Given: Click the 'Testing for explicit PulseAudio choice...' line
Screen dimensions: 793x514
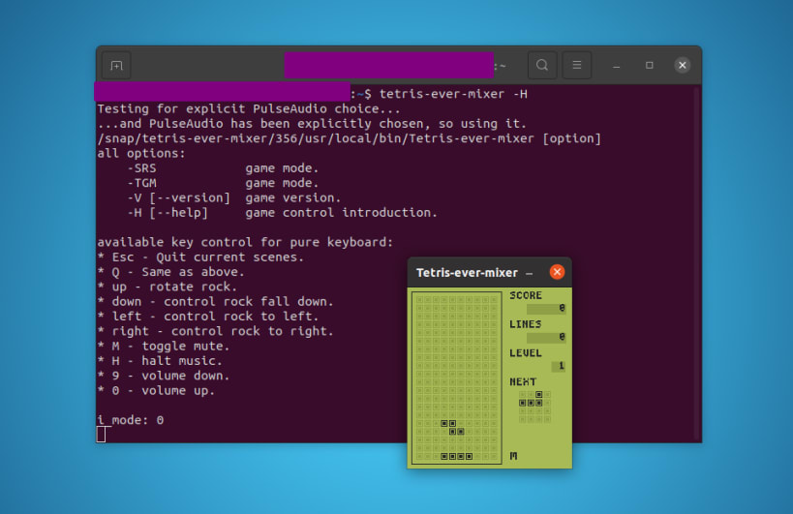Looking at the screenshot, I should [248, 109].
